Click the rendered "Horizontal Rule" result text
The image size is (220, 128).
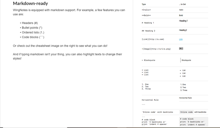point(185,98)
